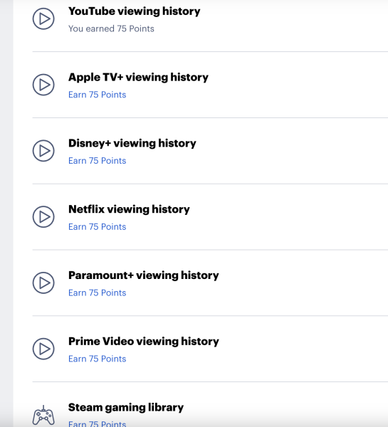Open the Prime Video viewing history title
388x427 pixels.
point(144,342)
